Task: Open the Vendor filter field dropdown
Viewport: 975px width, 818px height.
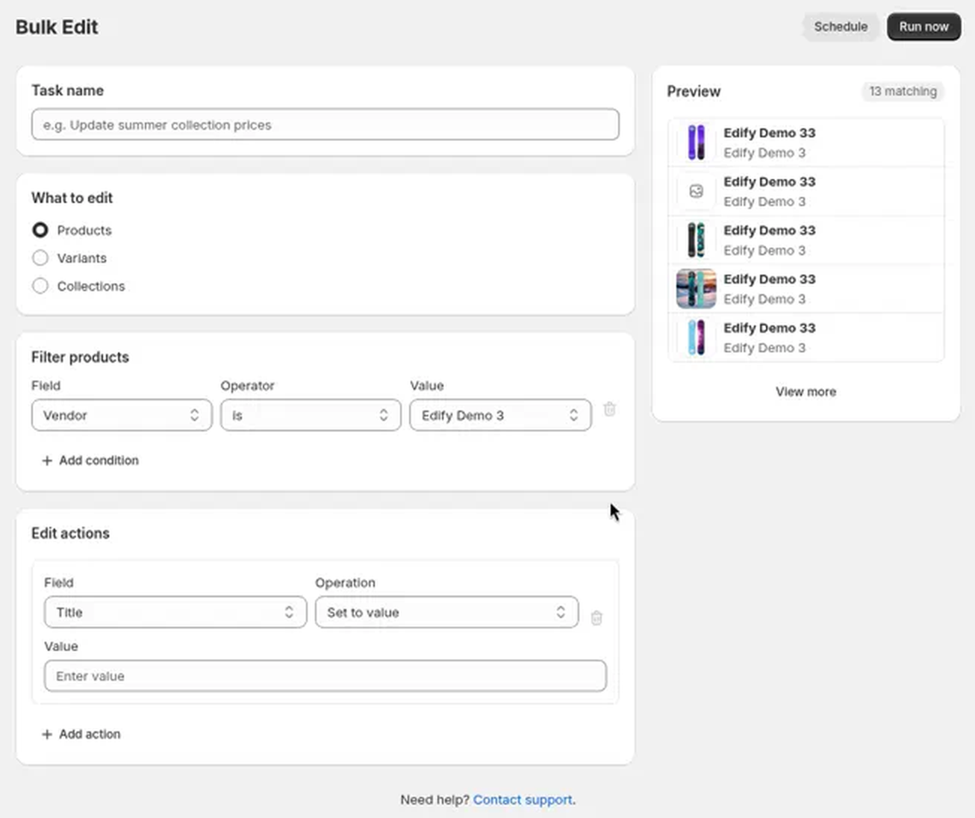Action: click(122, 415)
